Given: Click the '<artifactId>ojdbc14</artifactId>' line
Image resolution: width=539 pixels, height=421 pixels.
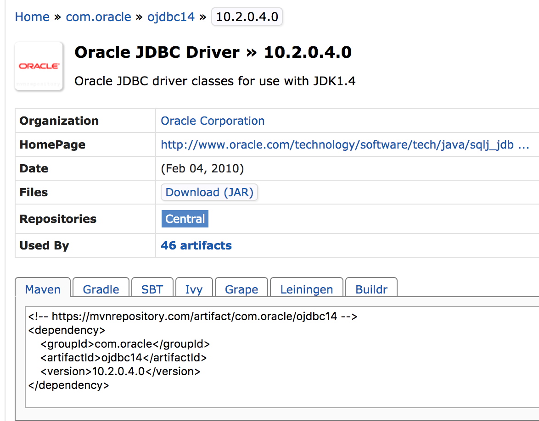Looking at the screenshot, I should coord(124,357).
